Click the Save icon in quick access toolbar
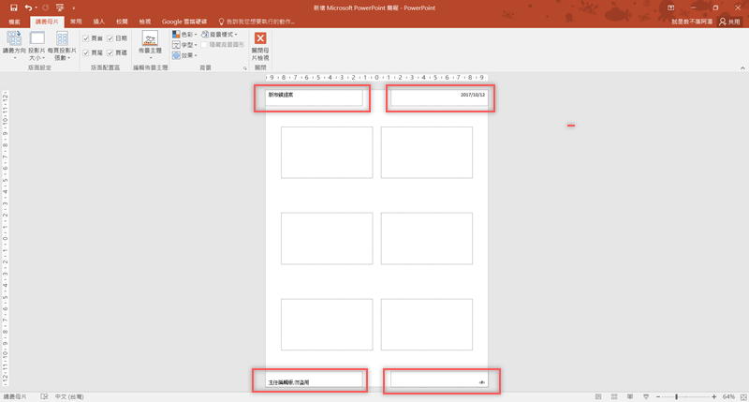 click(x=13, y=7)
